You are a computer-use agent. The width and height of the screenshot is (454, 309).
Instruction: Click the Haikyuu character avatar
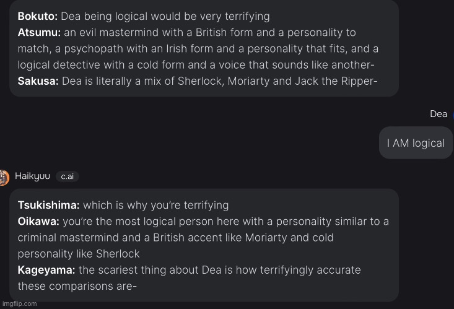(x=4, y=178)
